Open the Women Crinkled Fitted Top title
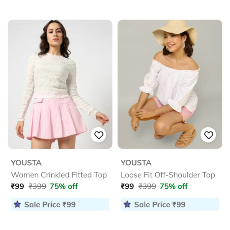230x230 pixels. (x=59, y=175)
